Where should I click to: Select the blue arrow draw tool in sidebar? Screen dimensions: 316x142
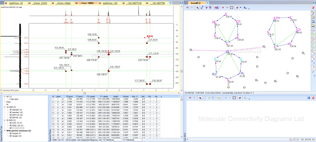[313, 68]
